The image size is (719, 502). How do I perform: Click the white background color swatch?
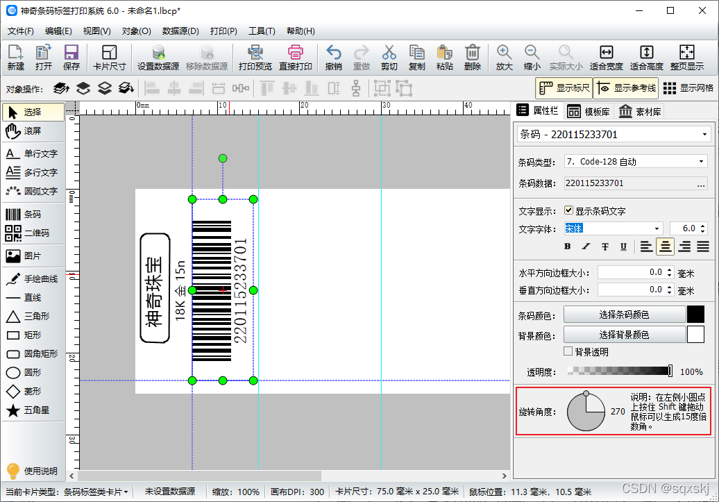click(x=695, y=335)
